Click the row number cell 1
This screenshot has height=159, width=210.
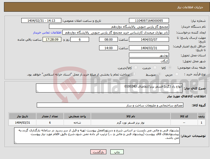(x=201, y=123)
